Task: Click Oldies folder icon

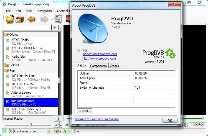Action: click(x=6, y=35)
